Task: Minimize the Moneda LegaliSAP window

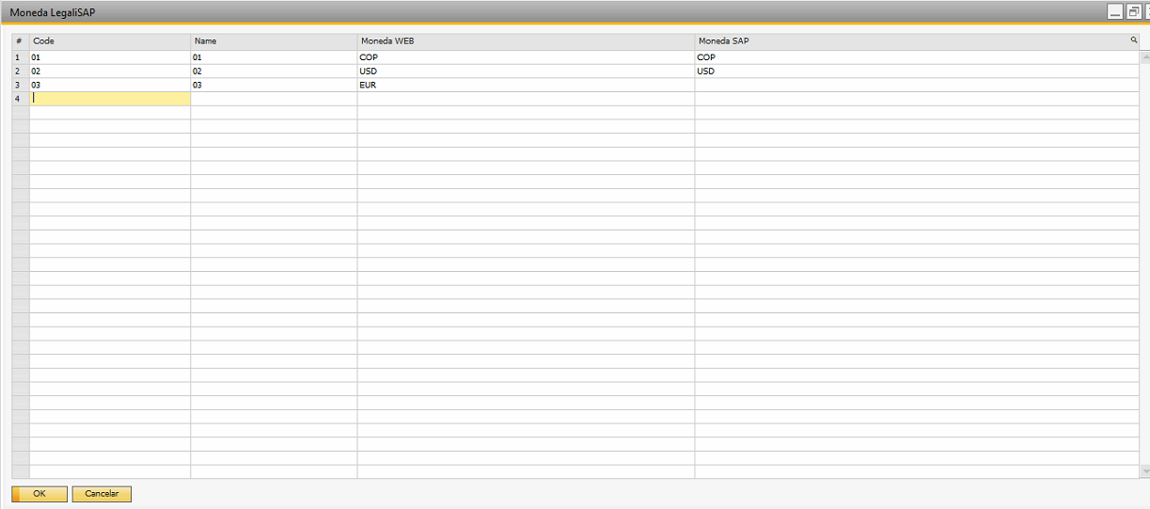Action: [1115, 12]
